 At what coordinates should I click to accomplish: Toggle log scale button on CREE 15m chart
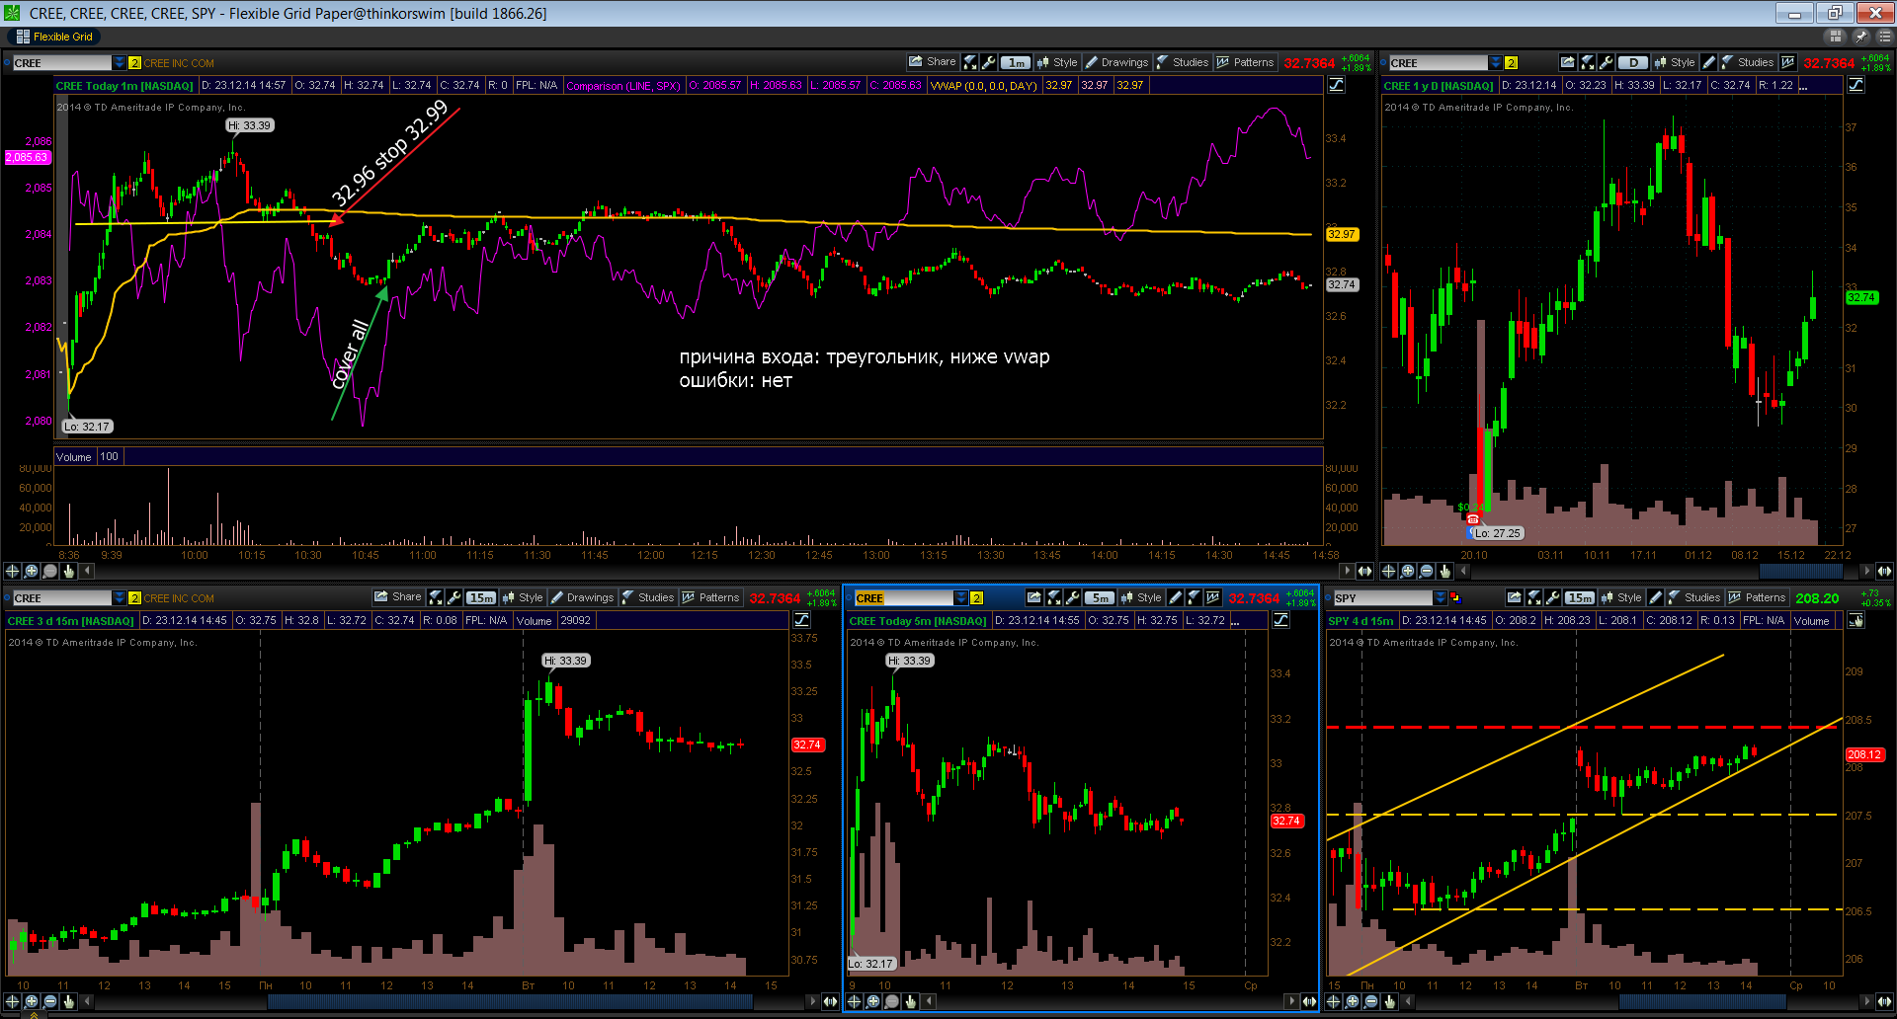(x=801, y=620)
